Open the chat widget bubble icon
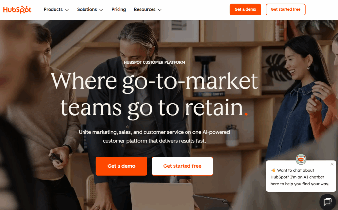Screen dimensions: 338x210 [328, 202]
